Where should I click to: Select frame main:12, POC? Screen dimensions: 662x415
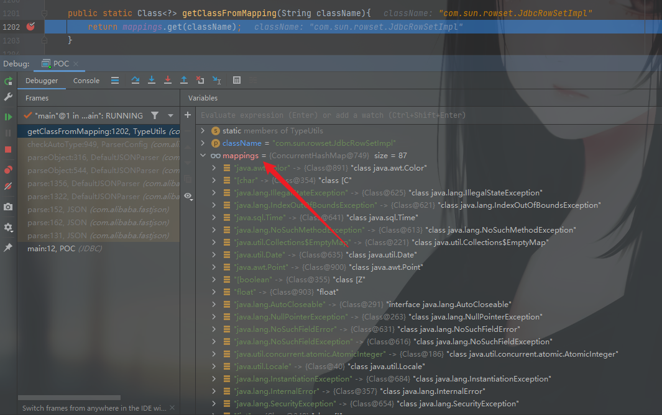99,249
